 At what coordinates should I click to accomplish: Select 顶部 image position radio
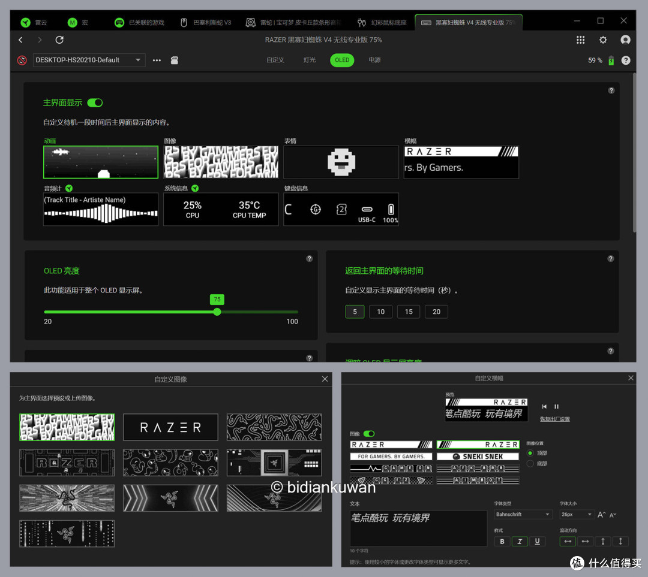[530, 453]
